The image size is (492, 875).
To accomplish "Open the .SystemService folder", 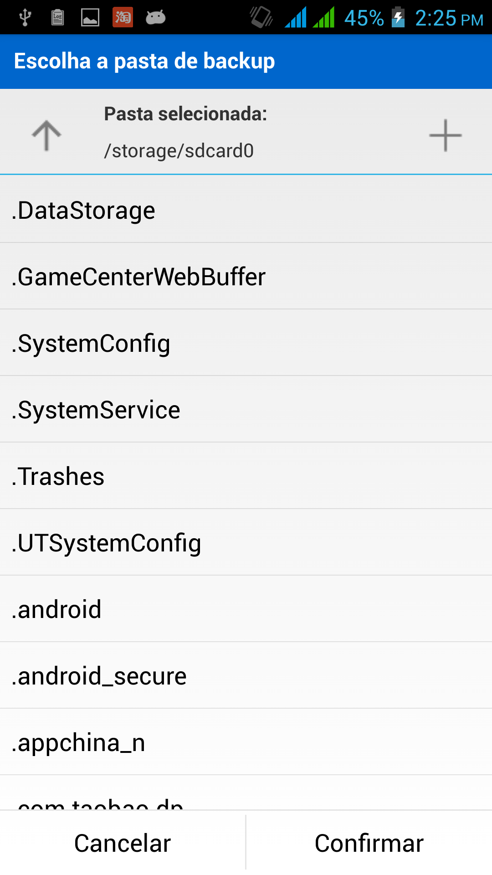I will point(246,410).
